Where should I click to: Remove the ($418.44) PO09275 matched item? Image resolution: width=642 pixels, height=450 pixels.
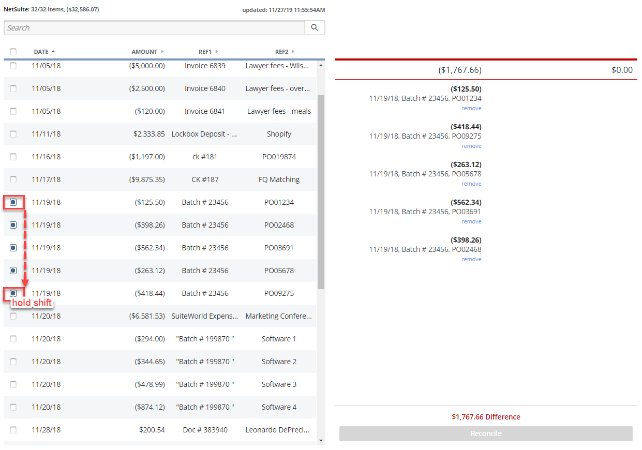point(471,146)
